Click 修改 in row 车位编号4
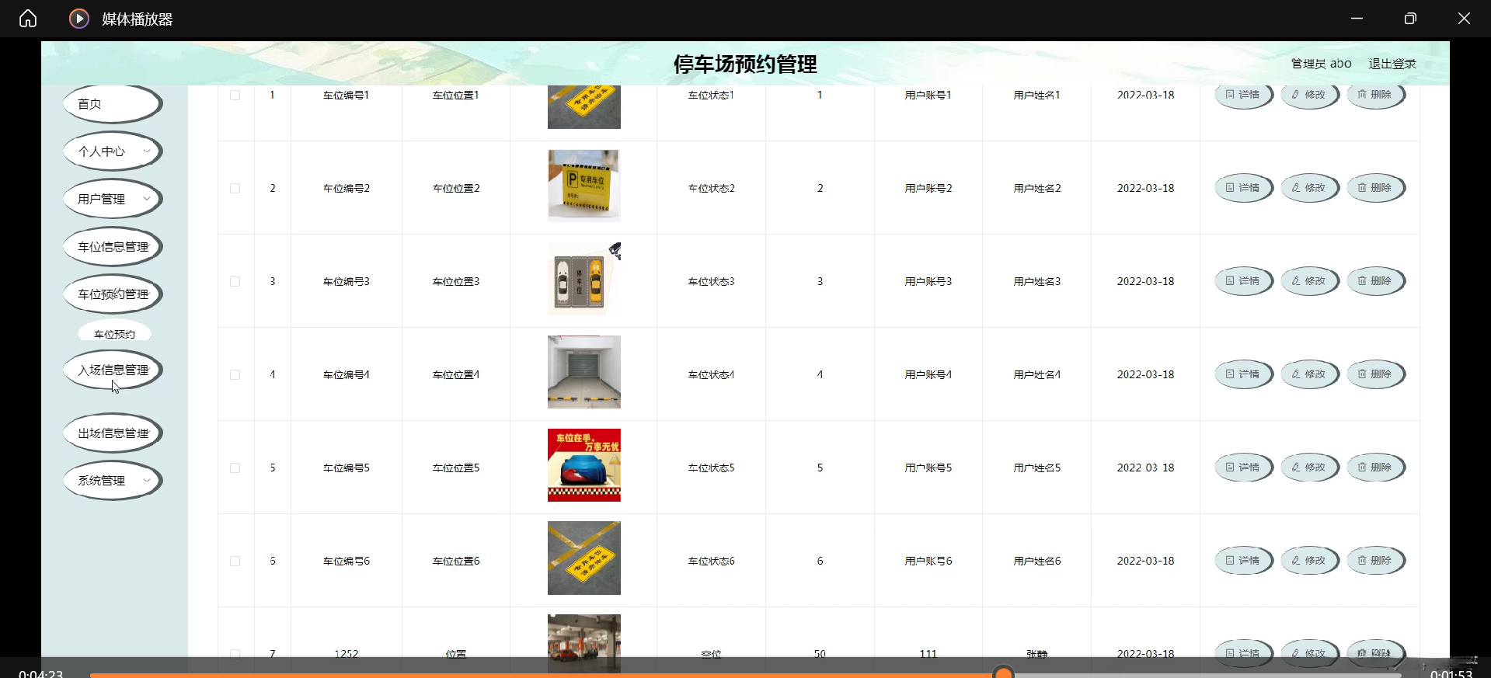This screenshot has height=678, width=1491. [x=1309, y=374]
